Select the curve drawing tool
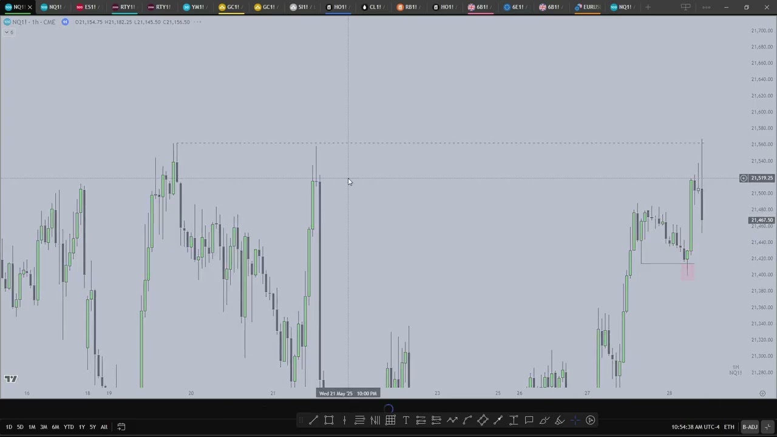The height and width of the screenshot is (437, 777). tap(467, 420)
